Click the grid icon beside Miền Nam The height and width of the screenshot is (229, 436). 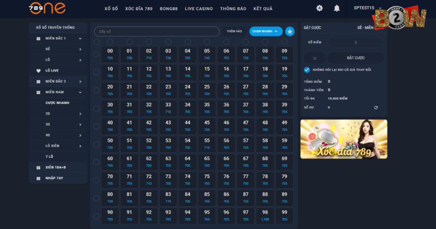[38, 92]
